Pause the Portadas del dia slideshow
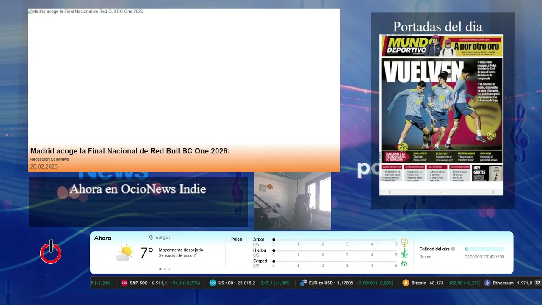This screenshot has height=305, width=542. (441, 192)
